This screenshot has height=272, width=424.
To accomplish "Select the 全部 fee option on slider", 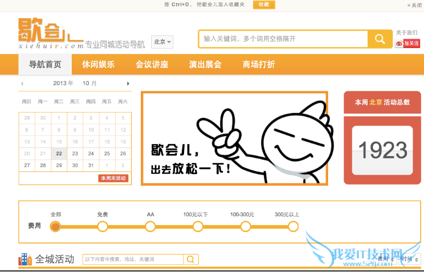I will (x=55, y=227).
